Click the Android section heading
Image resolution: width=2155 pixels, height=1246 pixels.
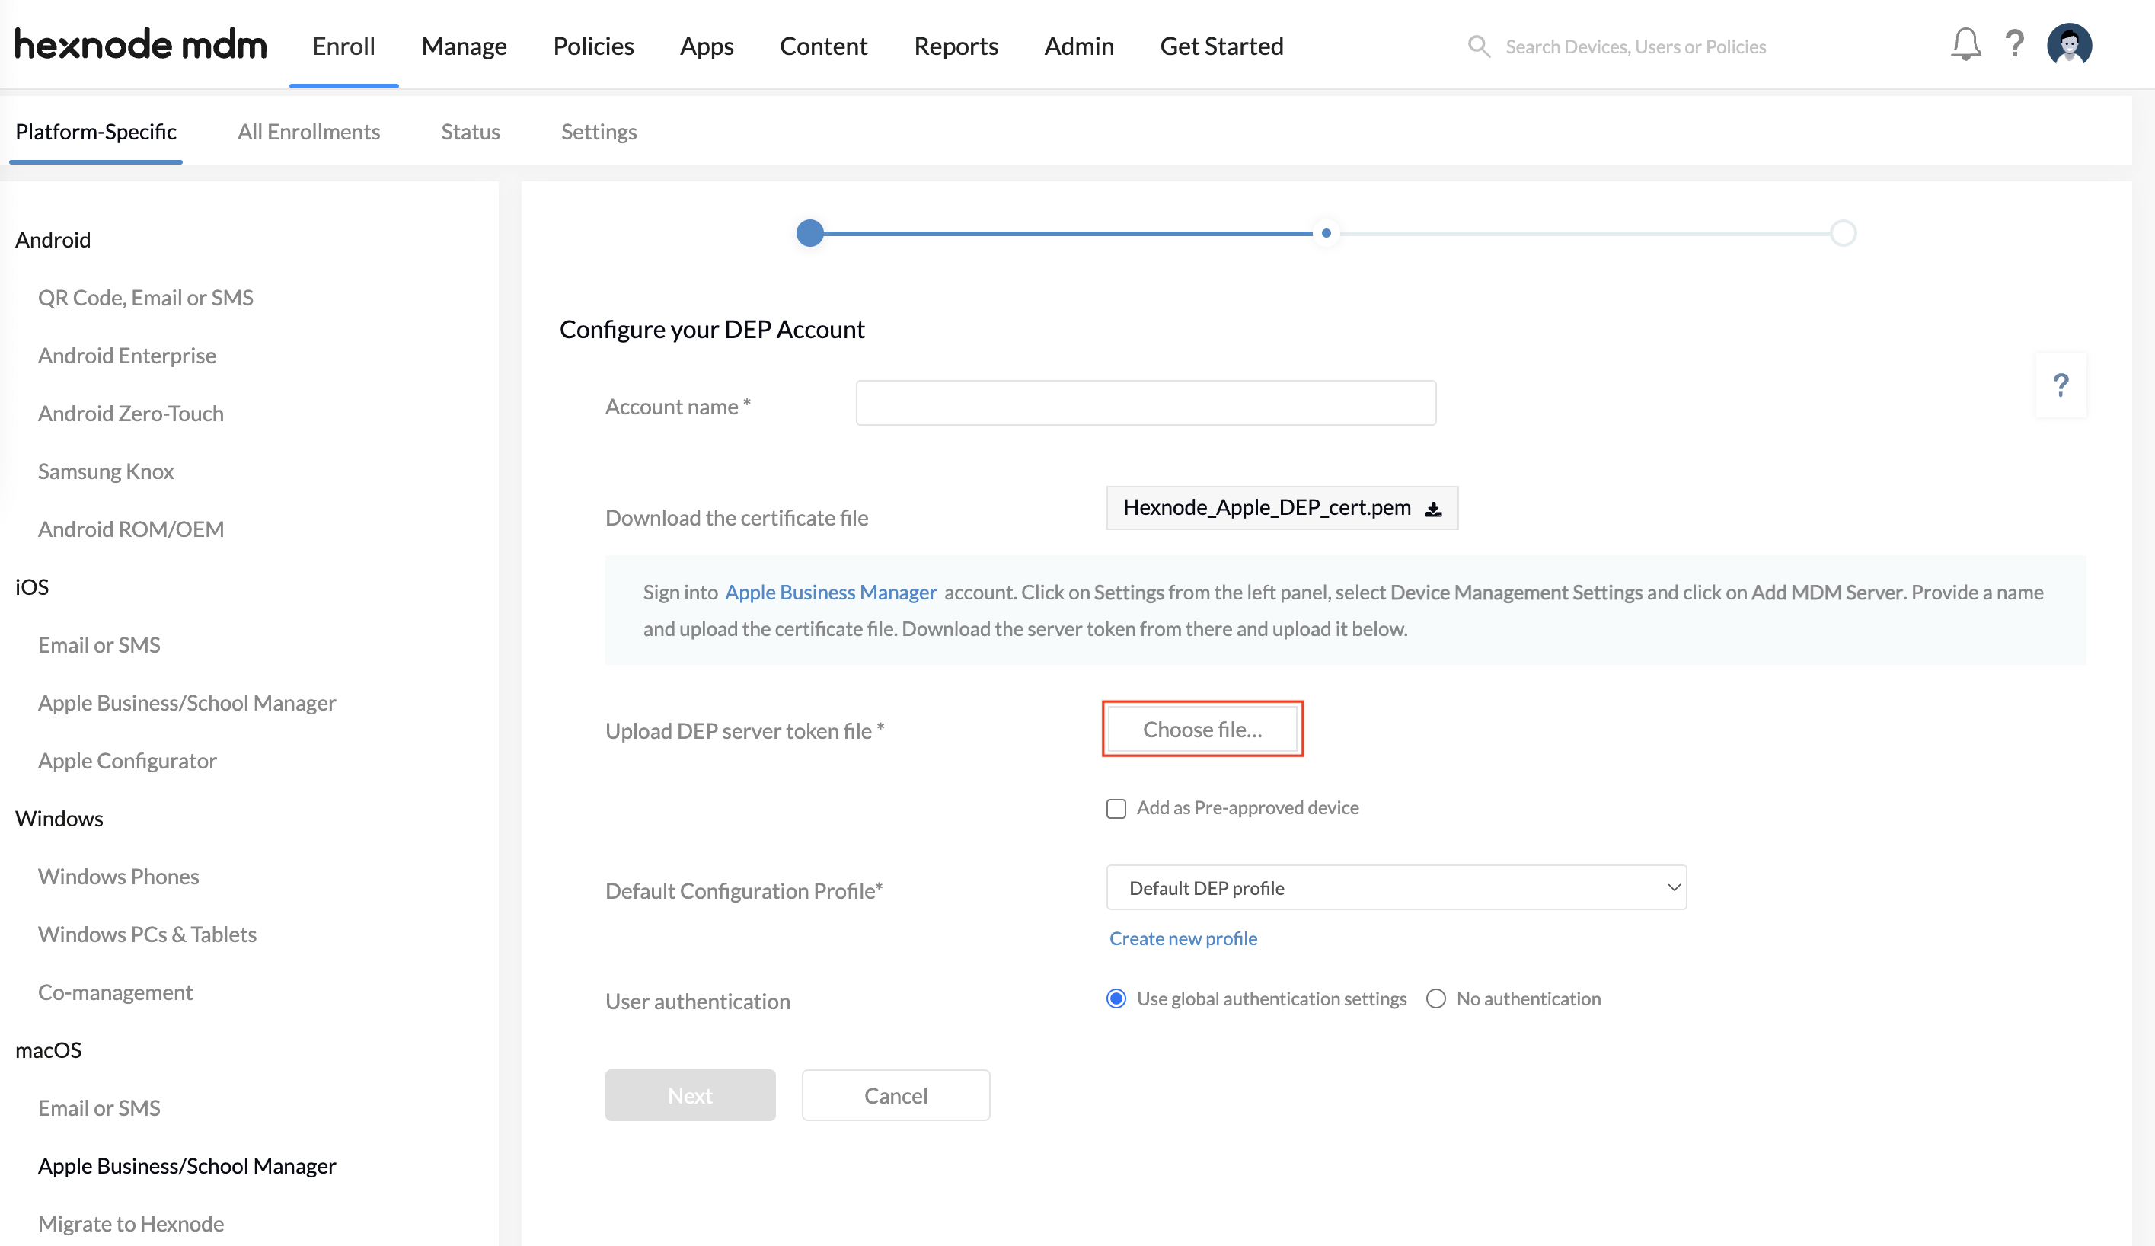53,239
